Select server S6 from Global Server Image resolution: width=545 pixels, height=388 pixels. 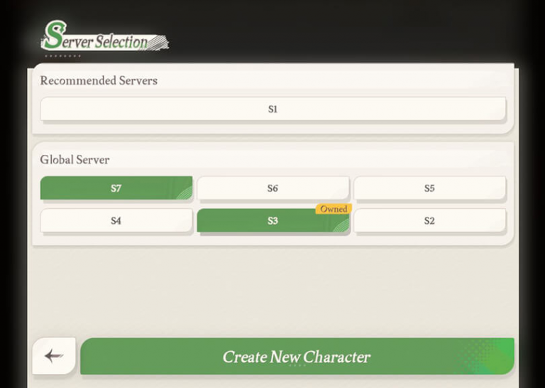pyautogui.click(x=272, y=188)
